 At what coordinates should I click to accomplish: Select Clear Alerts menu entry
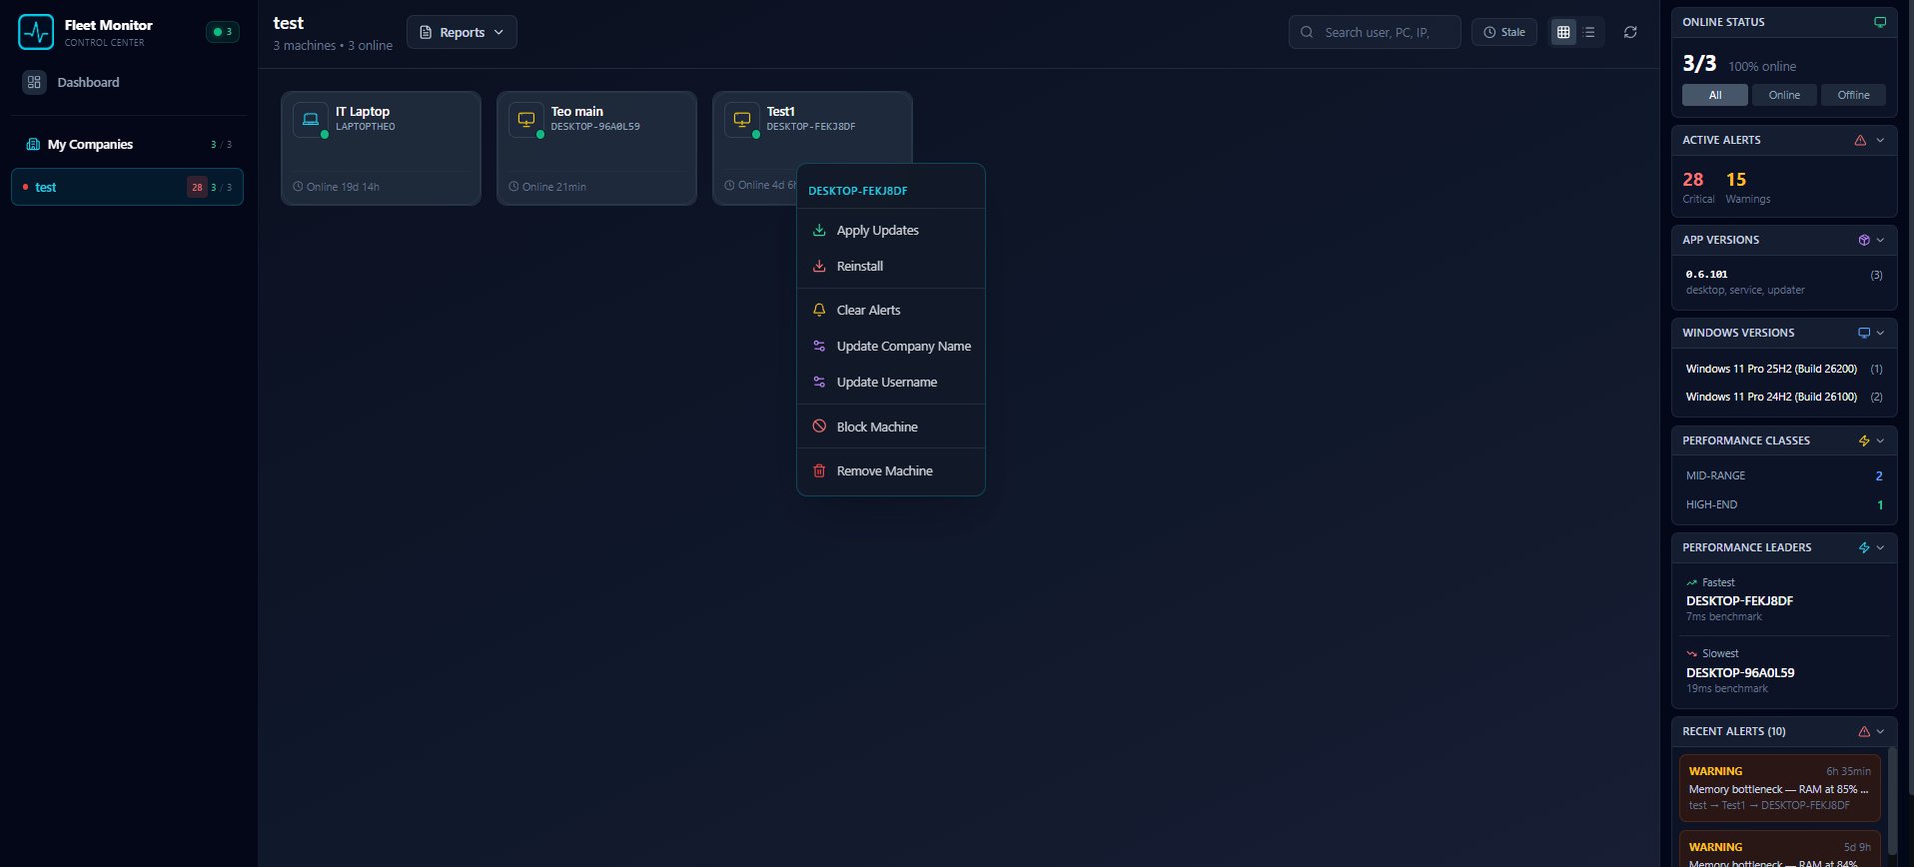point(891,310)
